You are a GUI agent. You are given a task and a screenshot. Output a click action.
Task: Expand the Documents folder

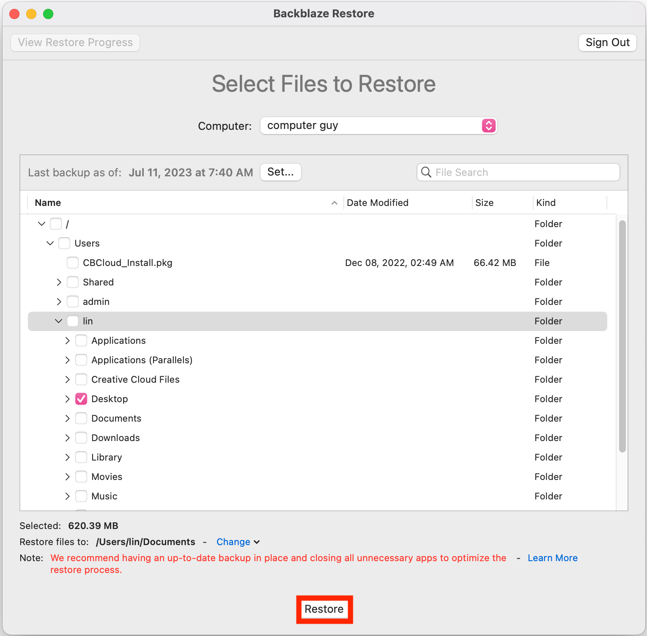pyautogui.click(x=67, y=418)
